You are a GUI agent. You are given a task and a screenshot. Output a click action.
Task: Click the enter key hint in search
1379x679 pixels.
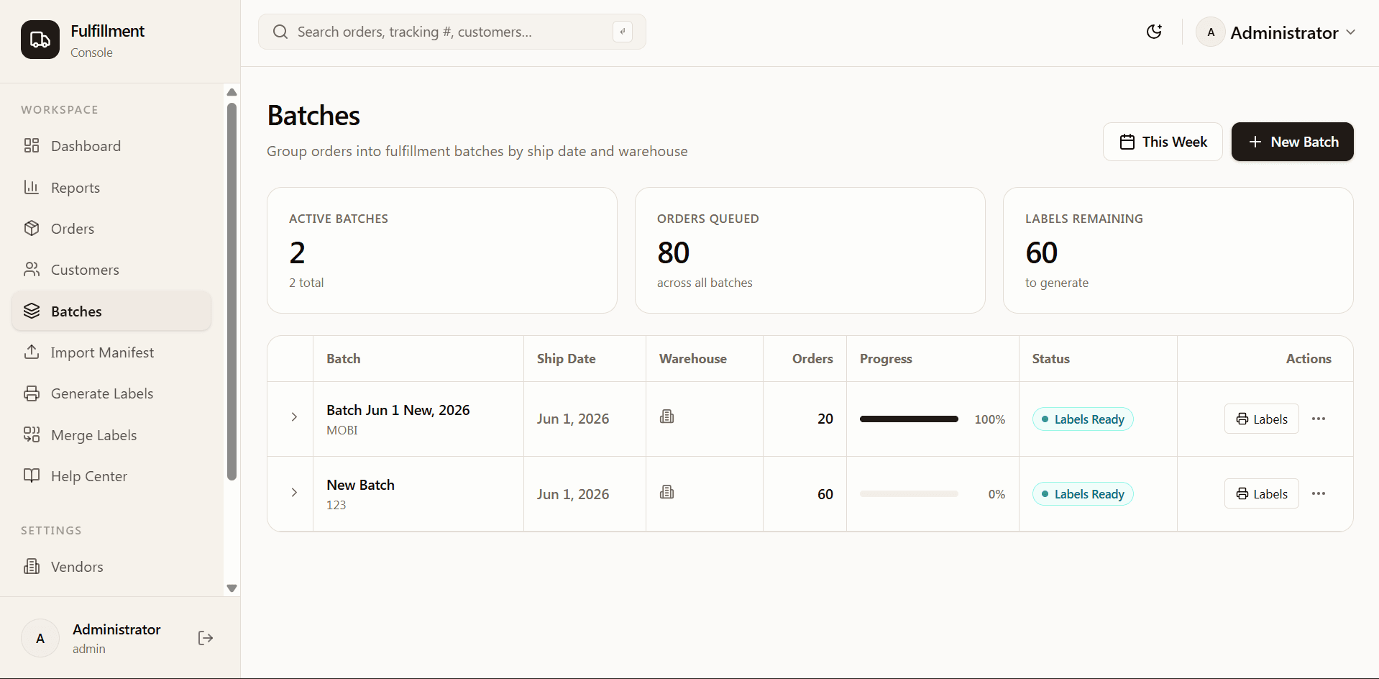[x=623, y=32]
